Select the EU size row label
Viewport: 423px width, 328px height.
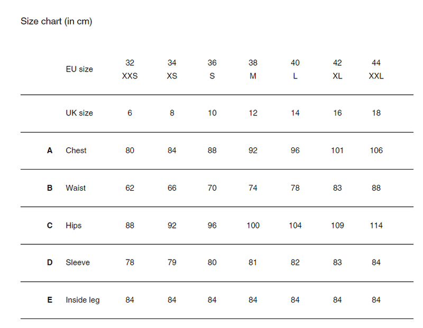79,69
